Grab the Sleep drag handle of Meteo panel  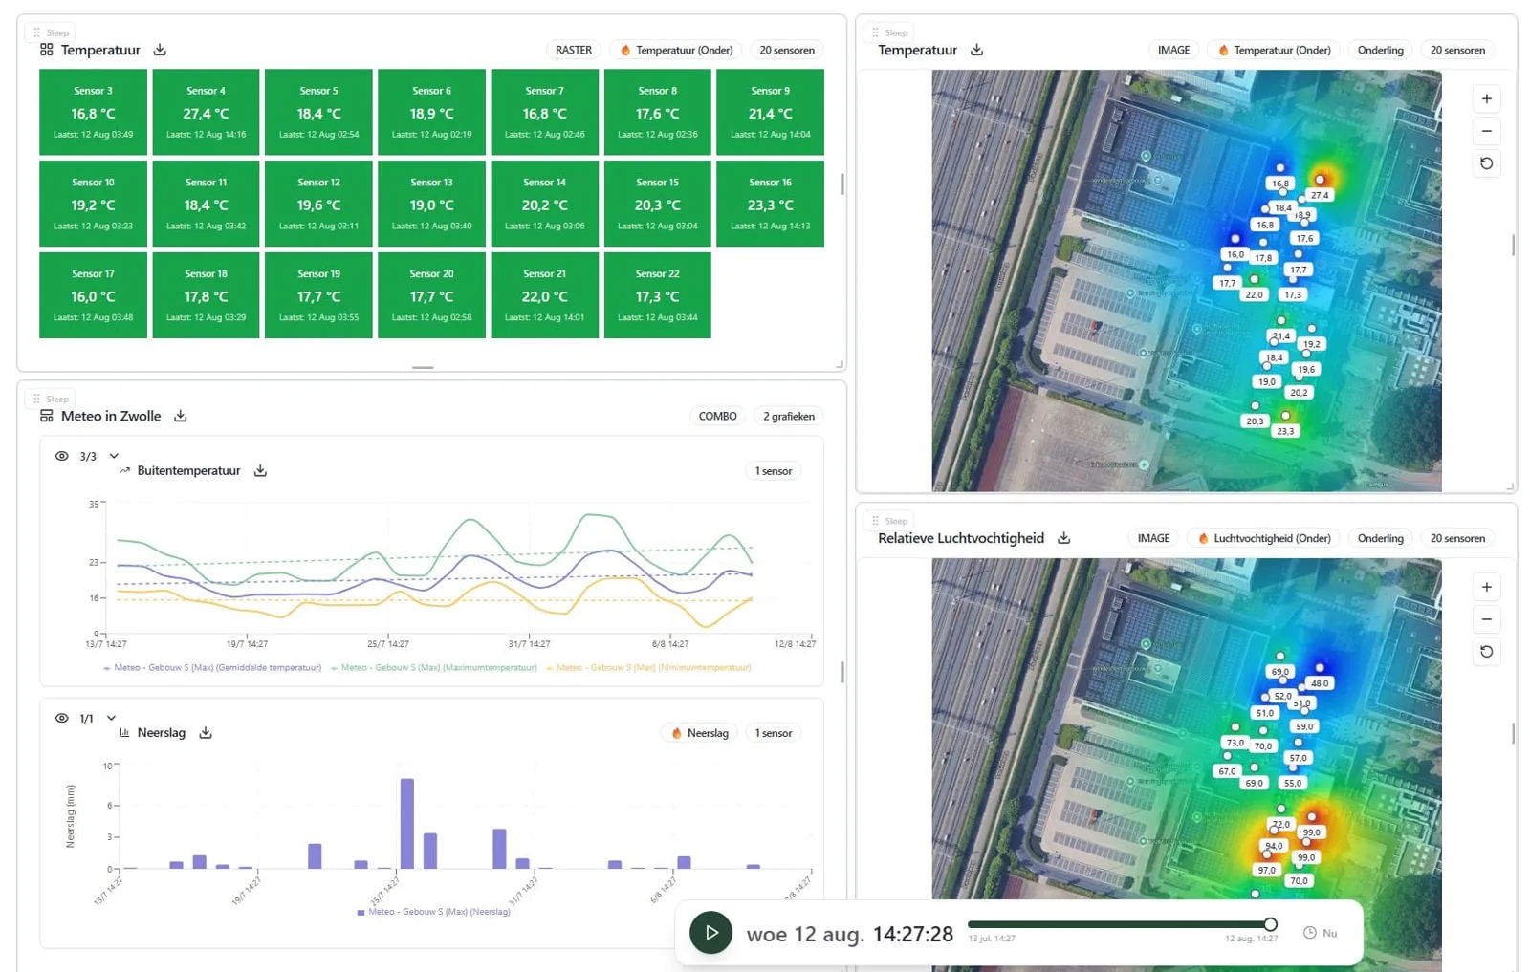tap(37, 399)
